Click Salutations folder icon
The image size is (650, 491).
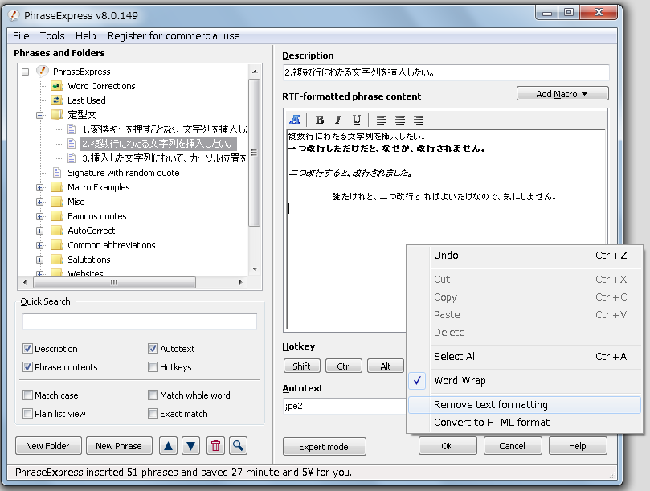point(57,260)
